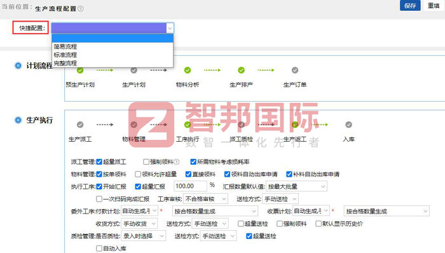Enable the 领料允许超量 checkbox
Image resolution: width=445 pixels, height=253 pixels.
[138, 174]
